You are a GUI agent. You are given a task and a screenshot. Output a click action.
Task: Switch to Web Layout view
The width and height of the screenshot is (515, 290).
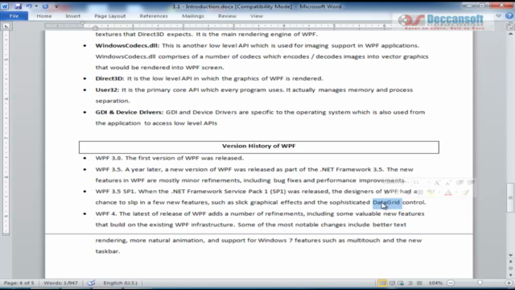[401, 283]
